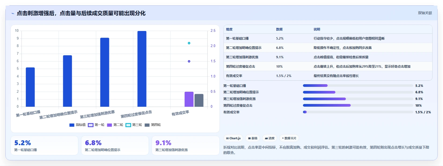The width and height of the screenshot is (443, 166).
Task: Click the 双轴关联 label in header
Action: (x=425, y=13)
